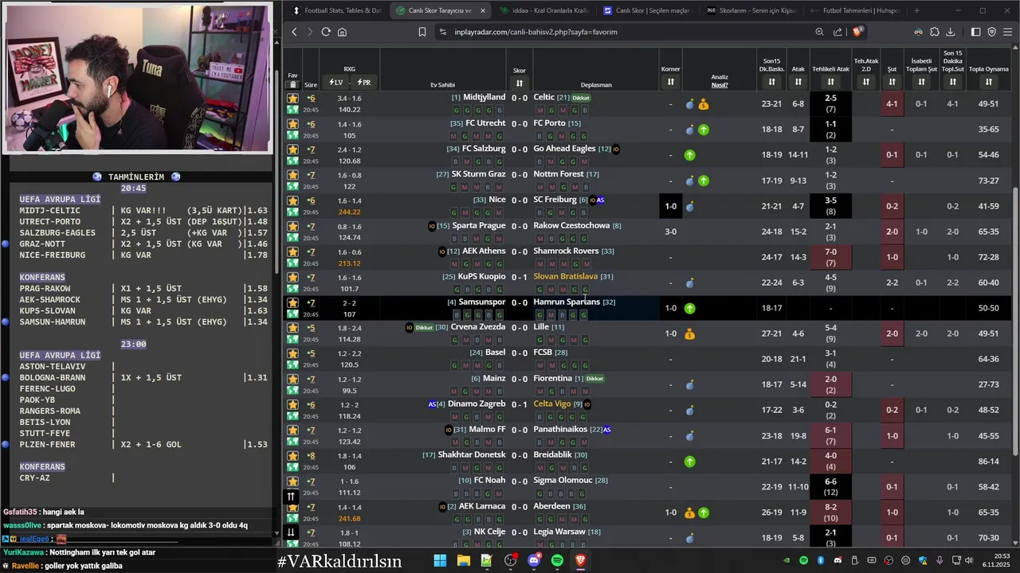This screenshot has width=1020, height=573.
Task: Toggle the browser sidebar panel
Action: (975, 32)
